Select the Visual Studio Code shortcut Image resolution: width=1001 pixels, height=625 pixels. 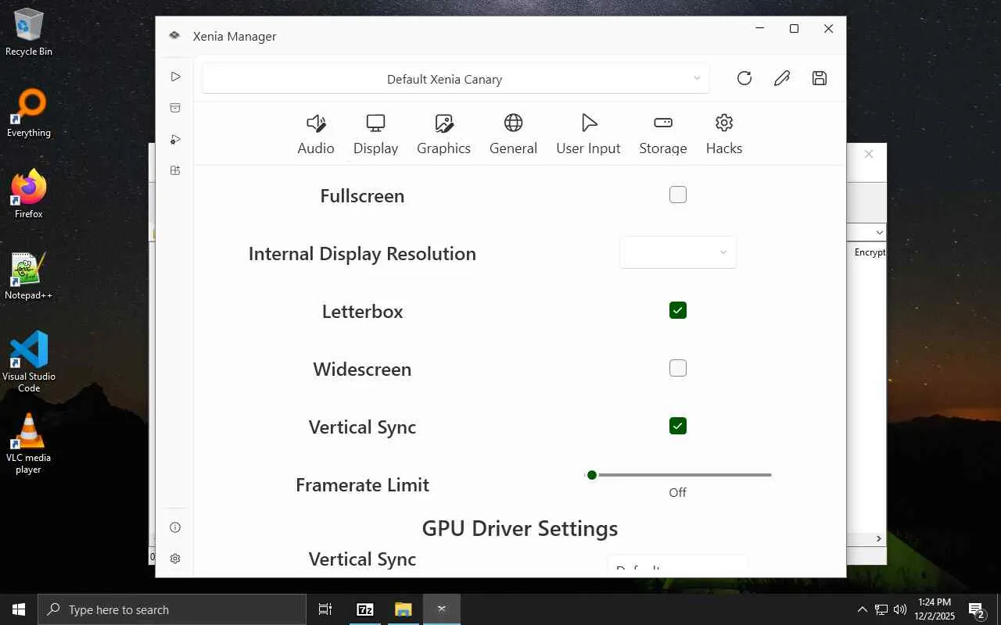pos(29,361)
